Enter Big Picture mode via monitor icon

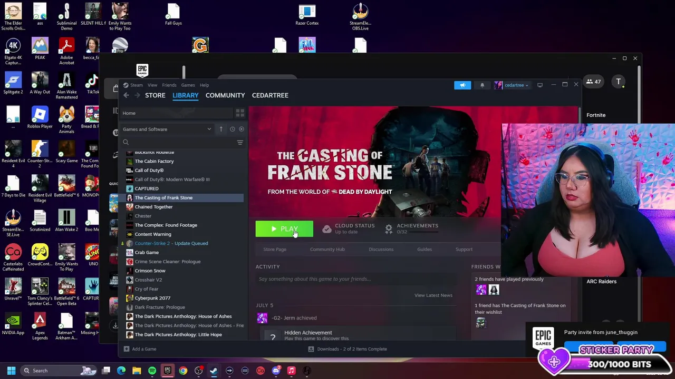tap(540, 85)
